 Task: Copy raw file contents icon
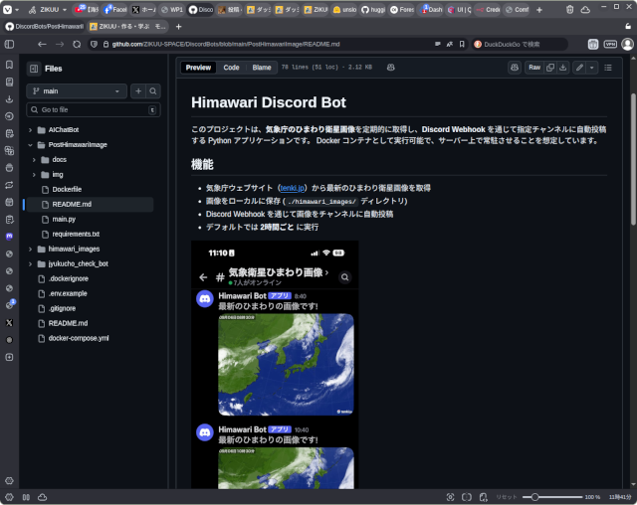pos(550,68)
